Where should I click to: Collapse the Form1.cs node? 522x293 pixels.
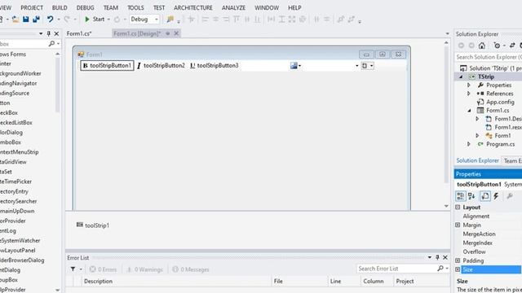pyautogui.click(x=470, y=111)
